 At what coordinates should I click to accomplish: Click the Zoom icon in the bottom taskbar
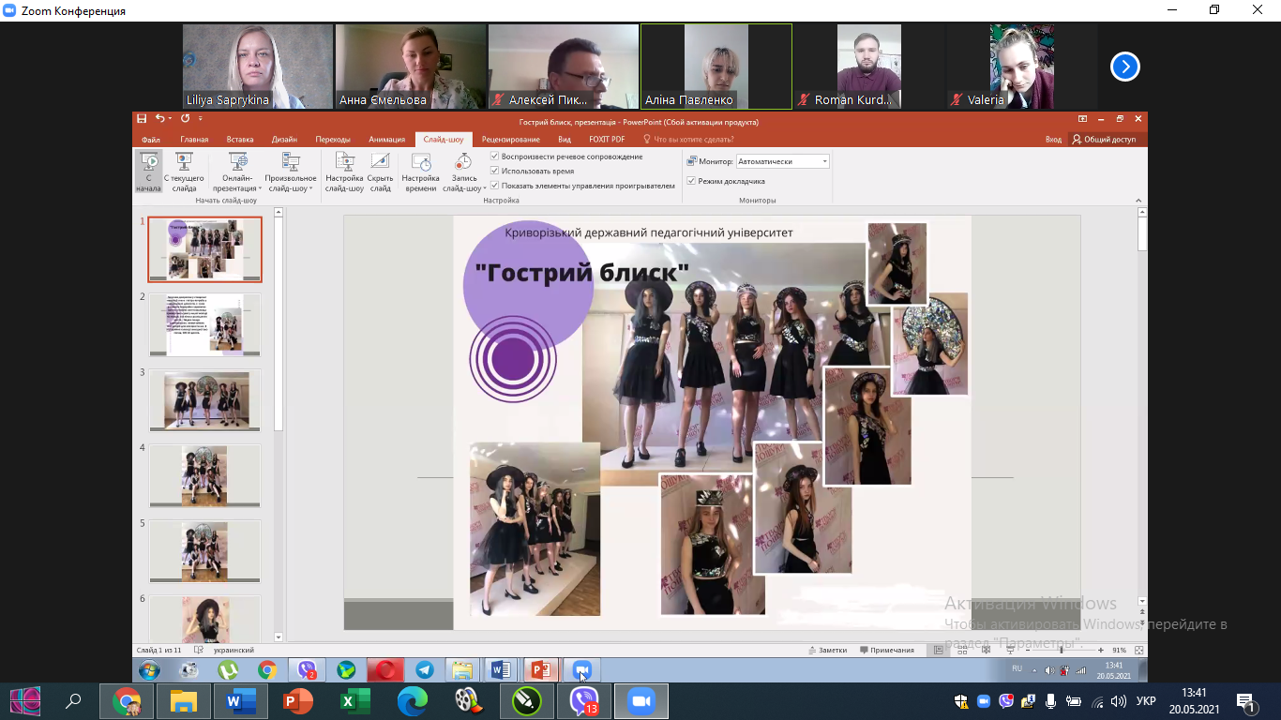[641, 700]
